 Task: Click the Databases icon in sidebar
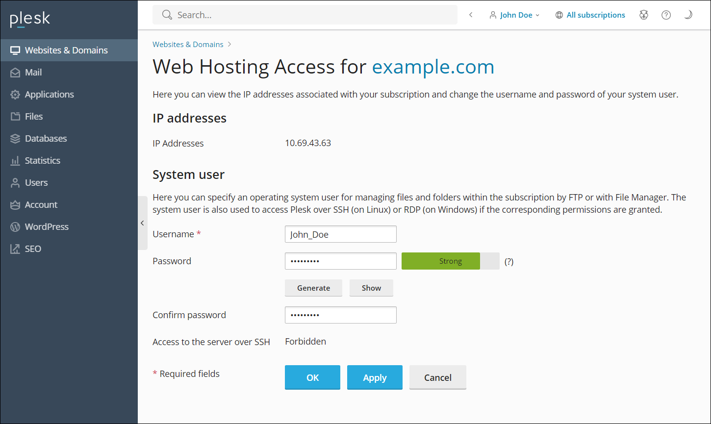[x=15, y=138]
